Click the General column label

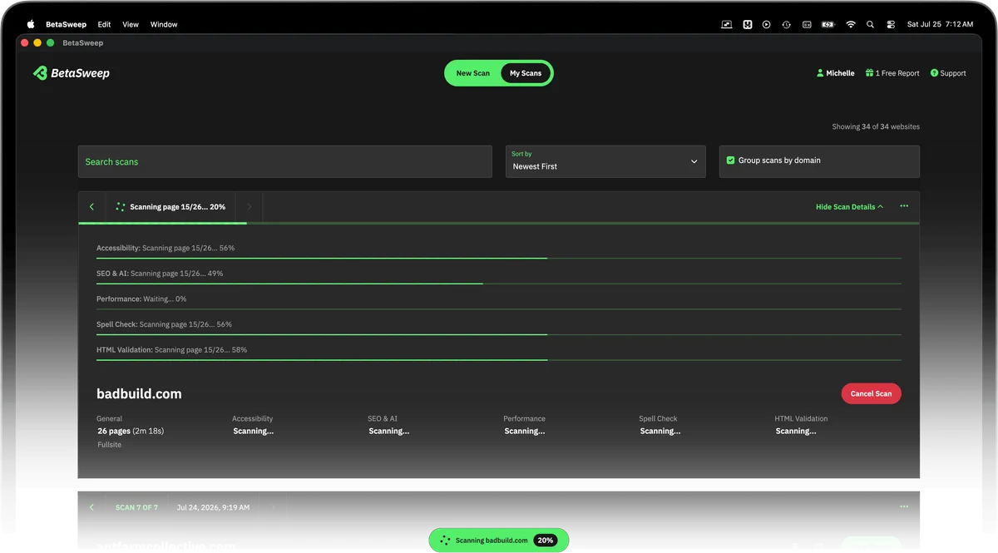tap(110, 419)
